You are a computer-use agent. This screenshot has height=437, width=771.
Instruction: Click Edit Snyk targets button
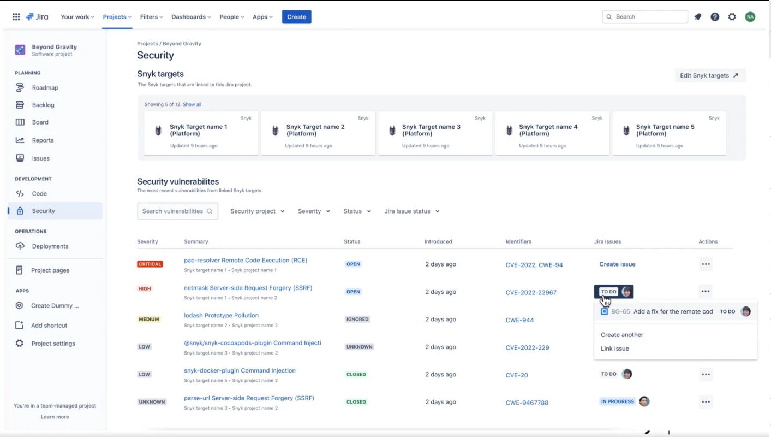[710, 75]
